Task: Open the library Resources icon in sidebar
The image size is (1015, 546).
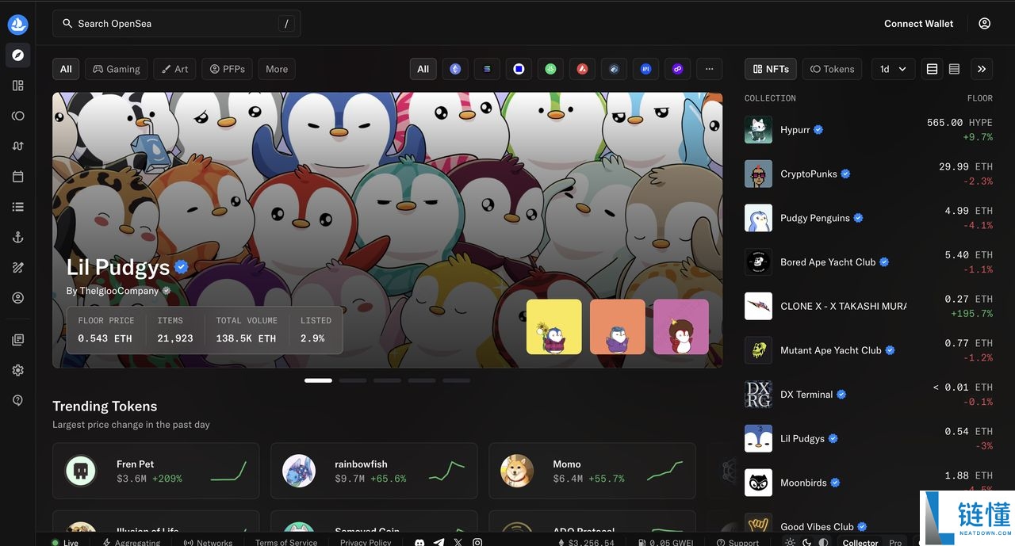Action: (x=17, y=340)
